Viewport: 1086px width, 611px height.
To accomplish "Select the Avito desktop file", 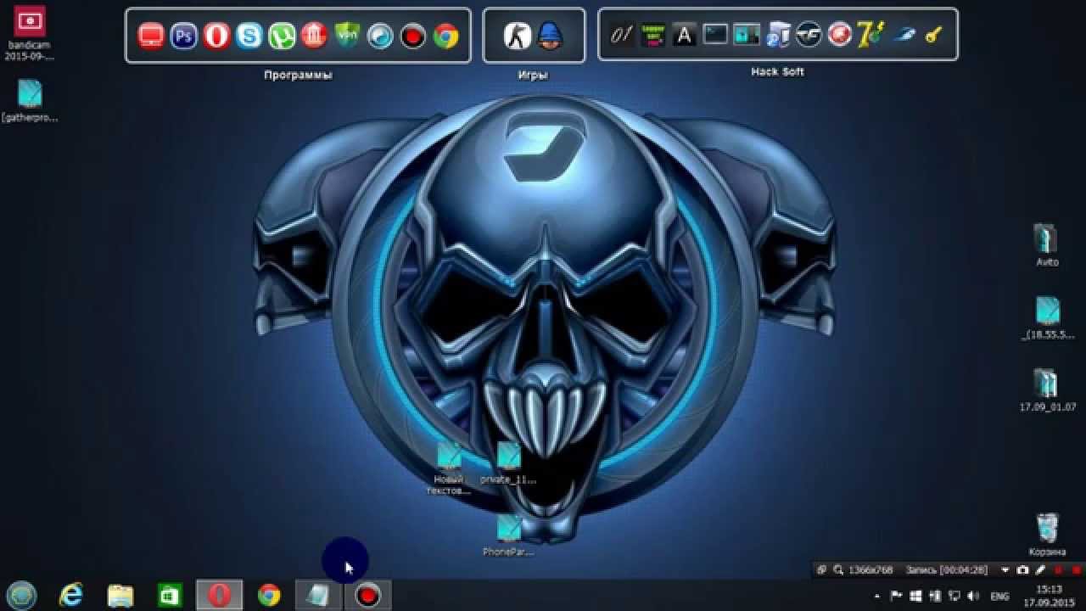I will click(x=1048, y=246).
